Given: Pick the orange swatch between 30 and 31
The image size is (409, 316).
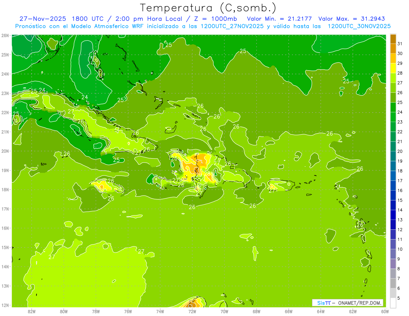Looking at the screenshot, I should coord(393,48).
